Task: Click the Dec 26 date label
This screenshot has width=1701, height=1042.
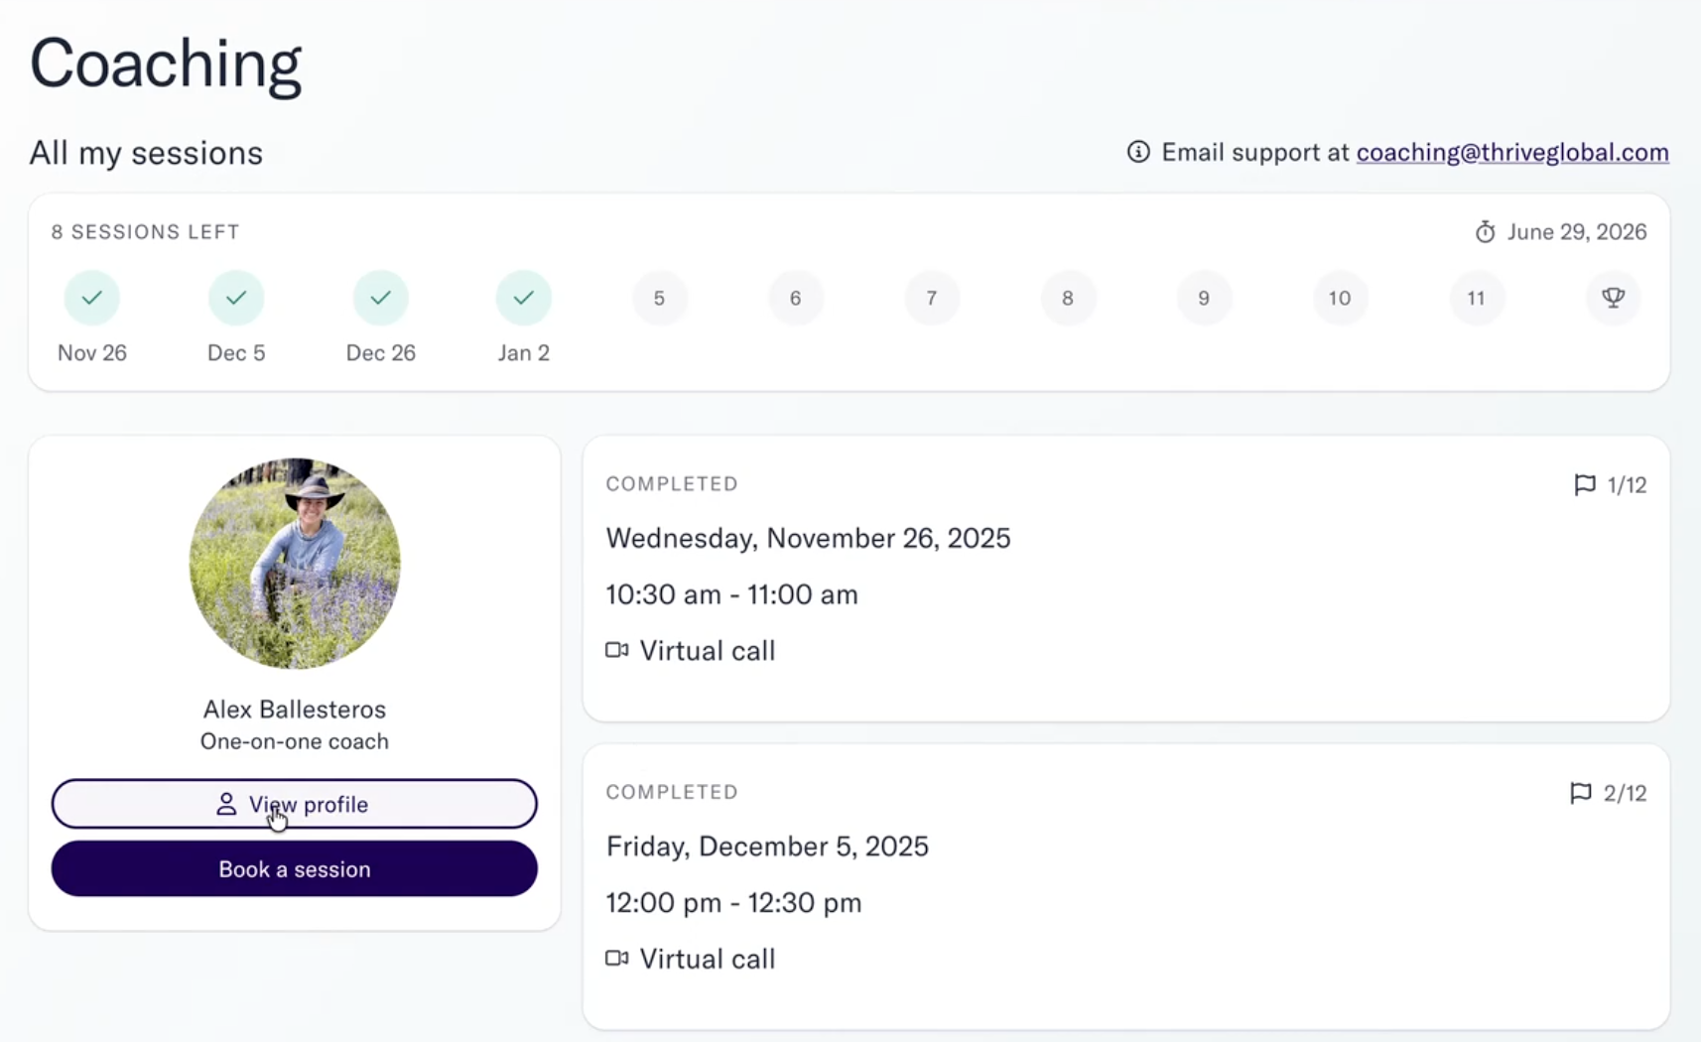Action: (x=381, y=353)
